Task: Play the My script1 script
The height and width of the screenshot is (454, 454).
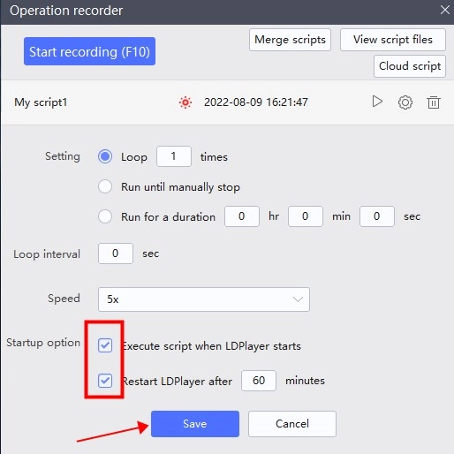Action: coord(377,102)
